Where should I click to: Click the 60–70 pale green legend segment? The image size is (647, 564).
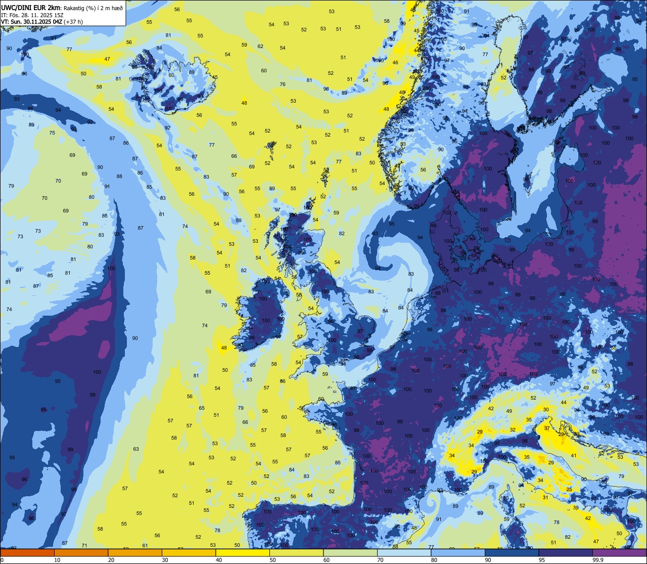point(350,552)
